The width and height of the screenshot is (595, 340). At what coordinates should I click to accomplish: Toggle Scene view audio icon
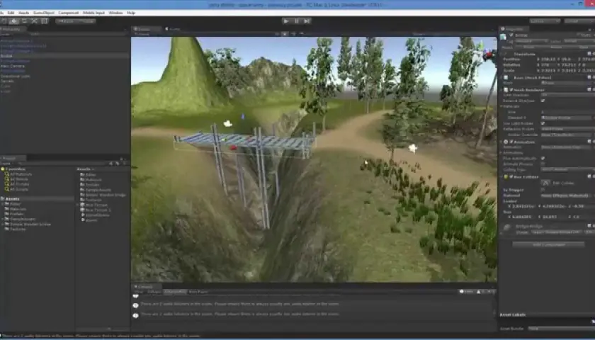tap(293, 33)
